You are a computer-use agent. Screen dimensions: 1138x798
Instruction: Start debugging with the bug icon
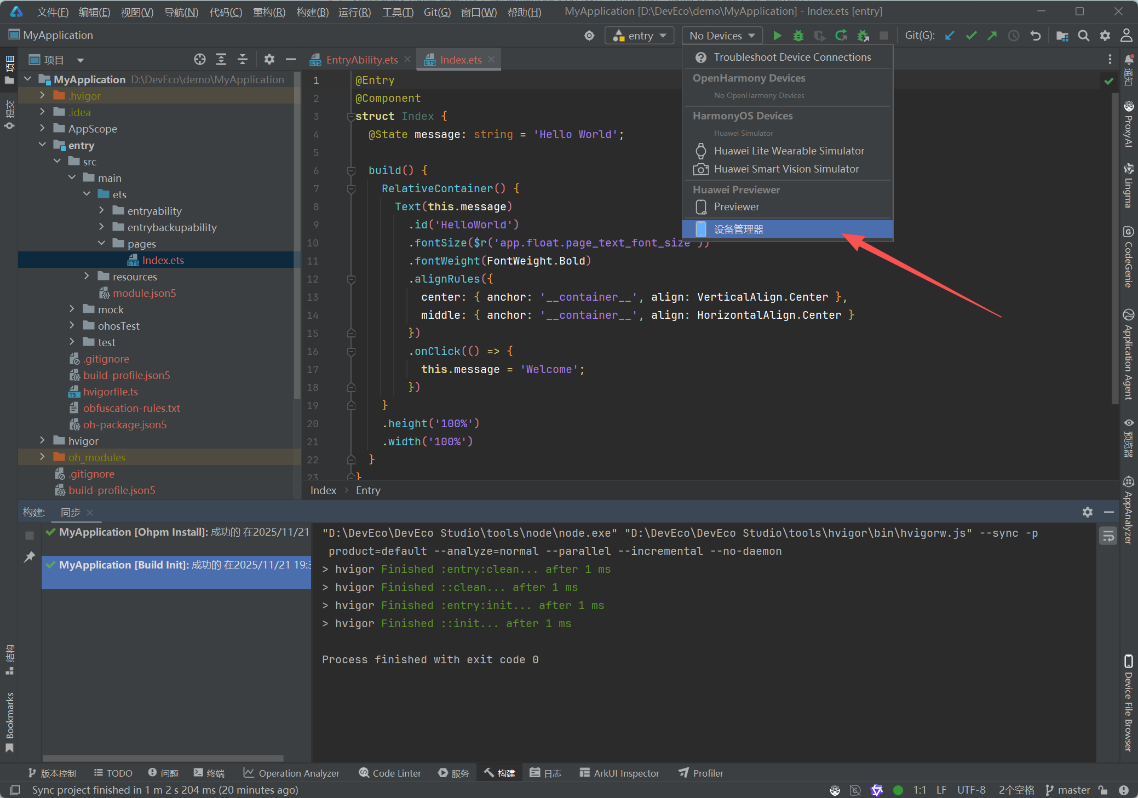coord(798,36)
